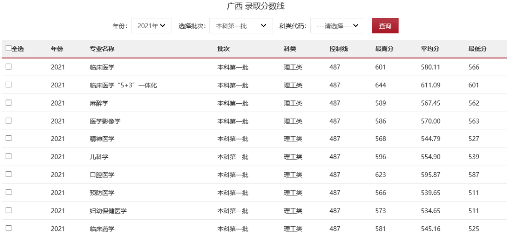This screenshot has width=507, height=246.
Task: Toggle the checkbox for 口腔医学 row
Action: [8, 174]
